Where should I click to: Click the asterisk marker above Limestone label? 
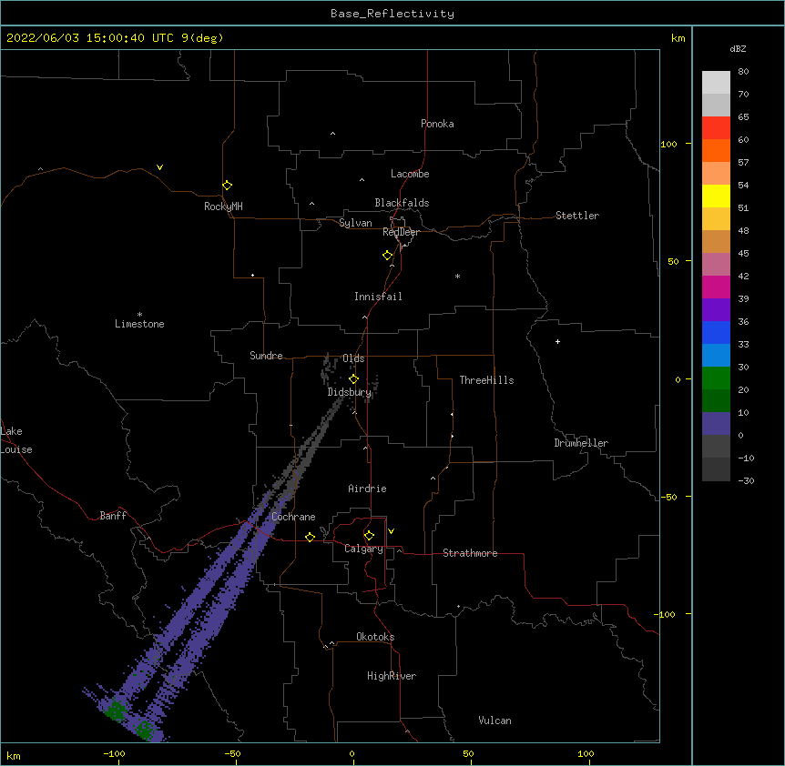pos(139,315)
